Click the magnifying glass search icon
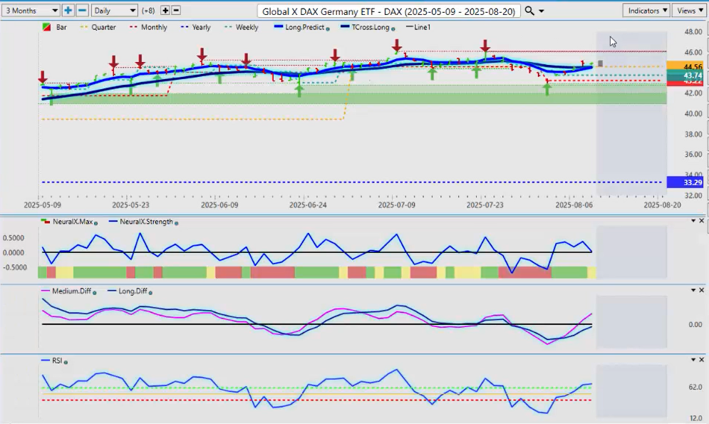709x424 pixels. pyautogui.click(x=529, y=11)
